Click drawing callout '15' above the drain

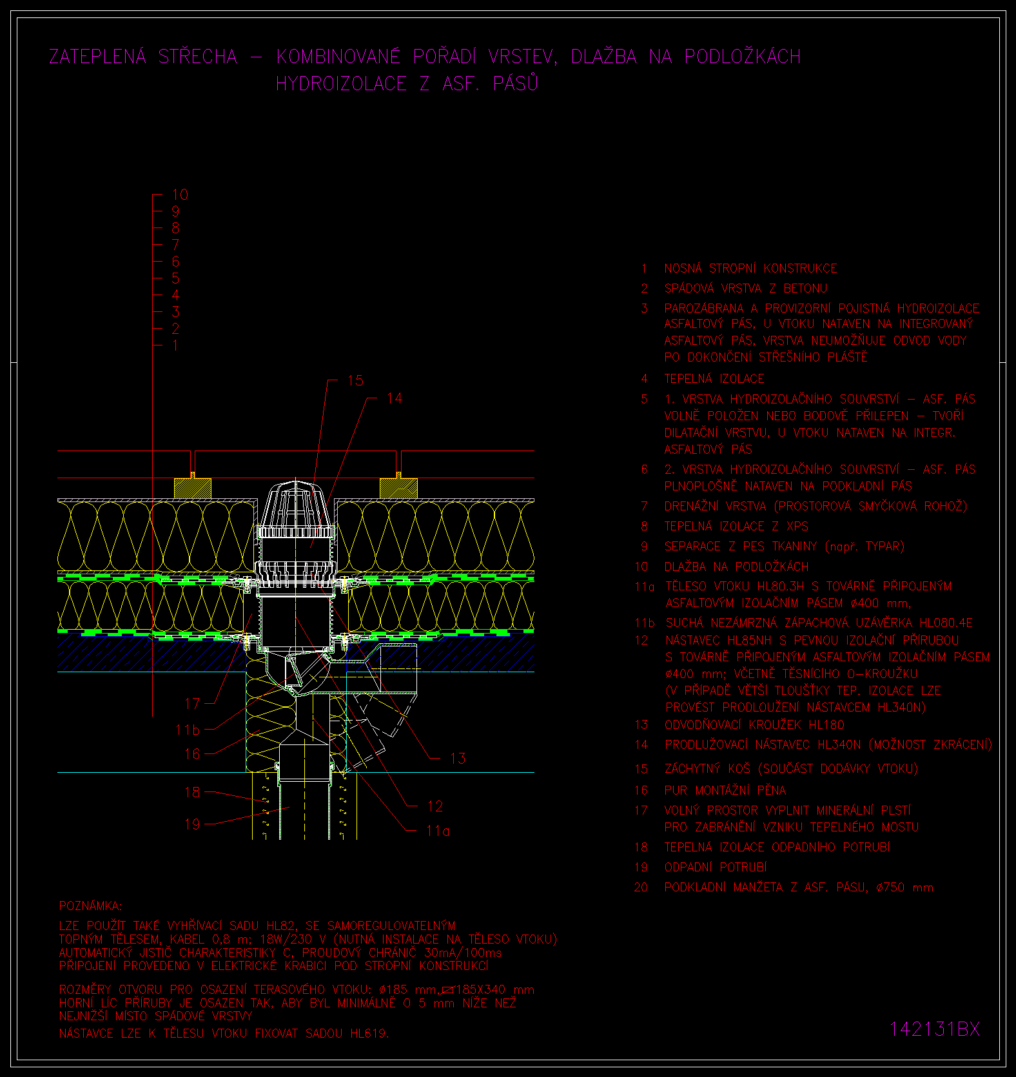pos(355,380)
